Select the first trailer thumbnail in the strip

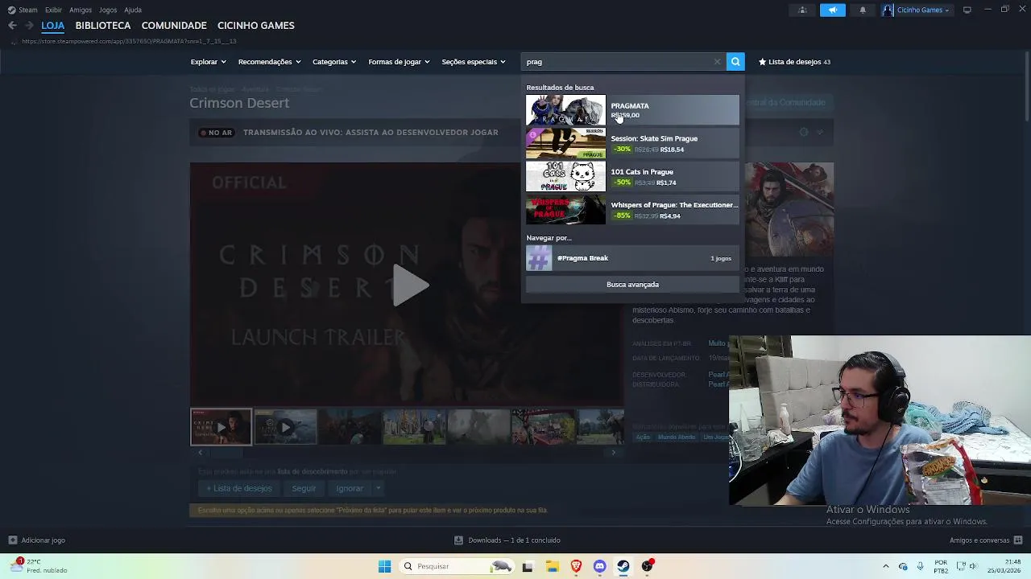click(x=221, y=427)
